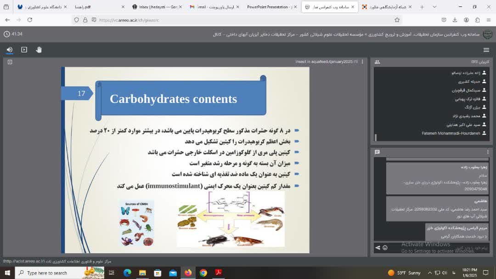Screen dimensions: 496x279
Task: Open the emoji picker in chat
Action: (x=385, y=248)
